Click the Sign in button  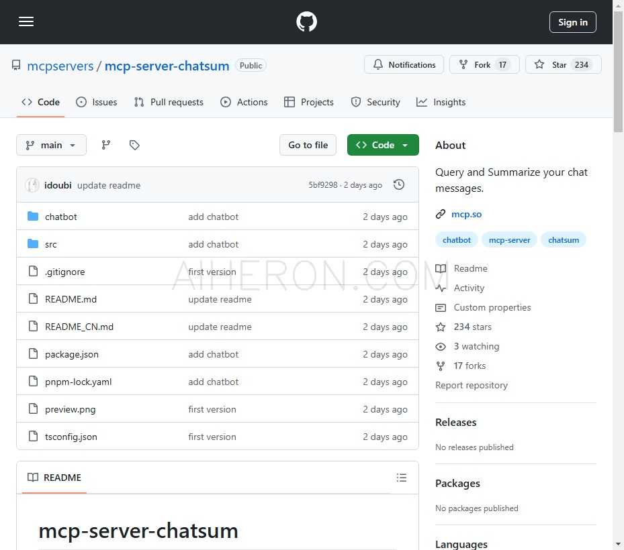(572, 22)
